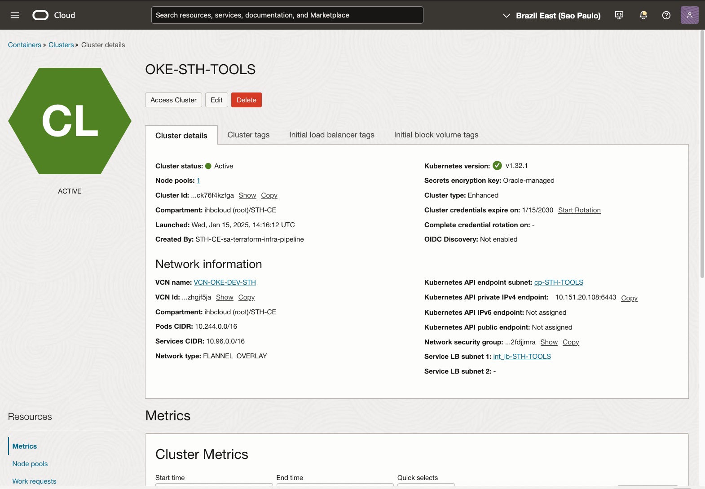
Task: Copy the Kubernetes API private IPv4 endpoint
Action: tap(629, 298)
